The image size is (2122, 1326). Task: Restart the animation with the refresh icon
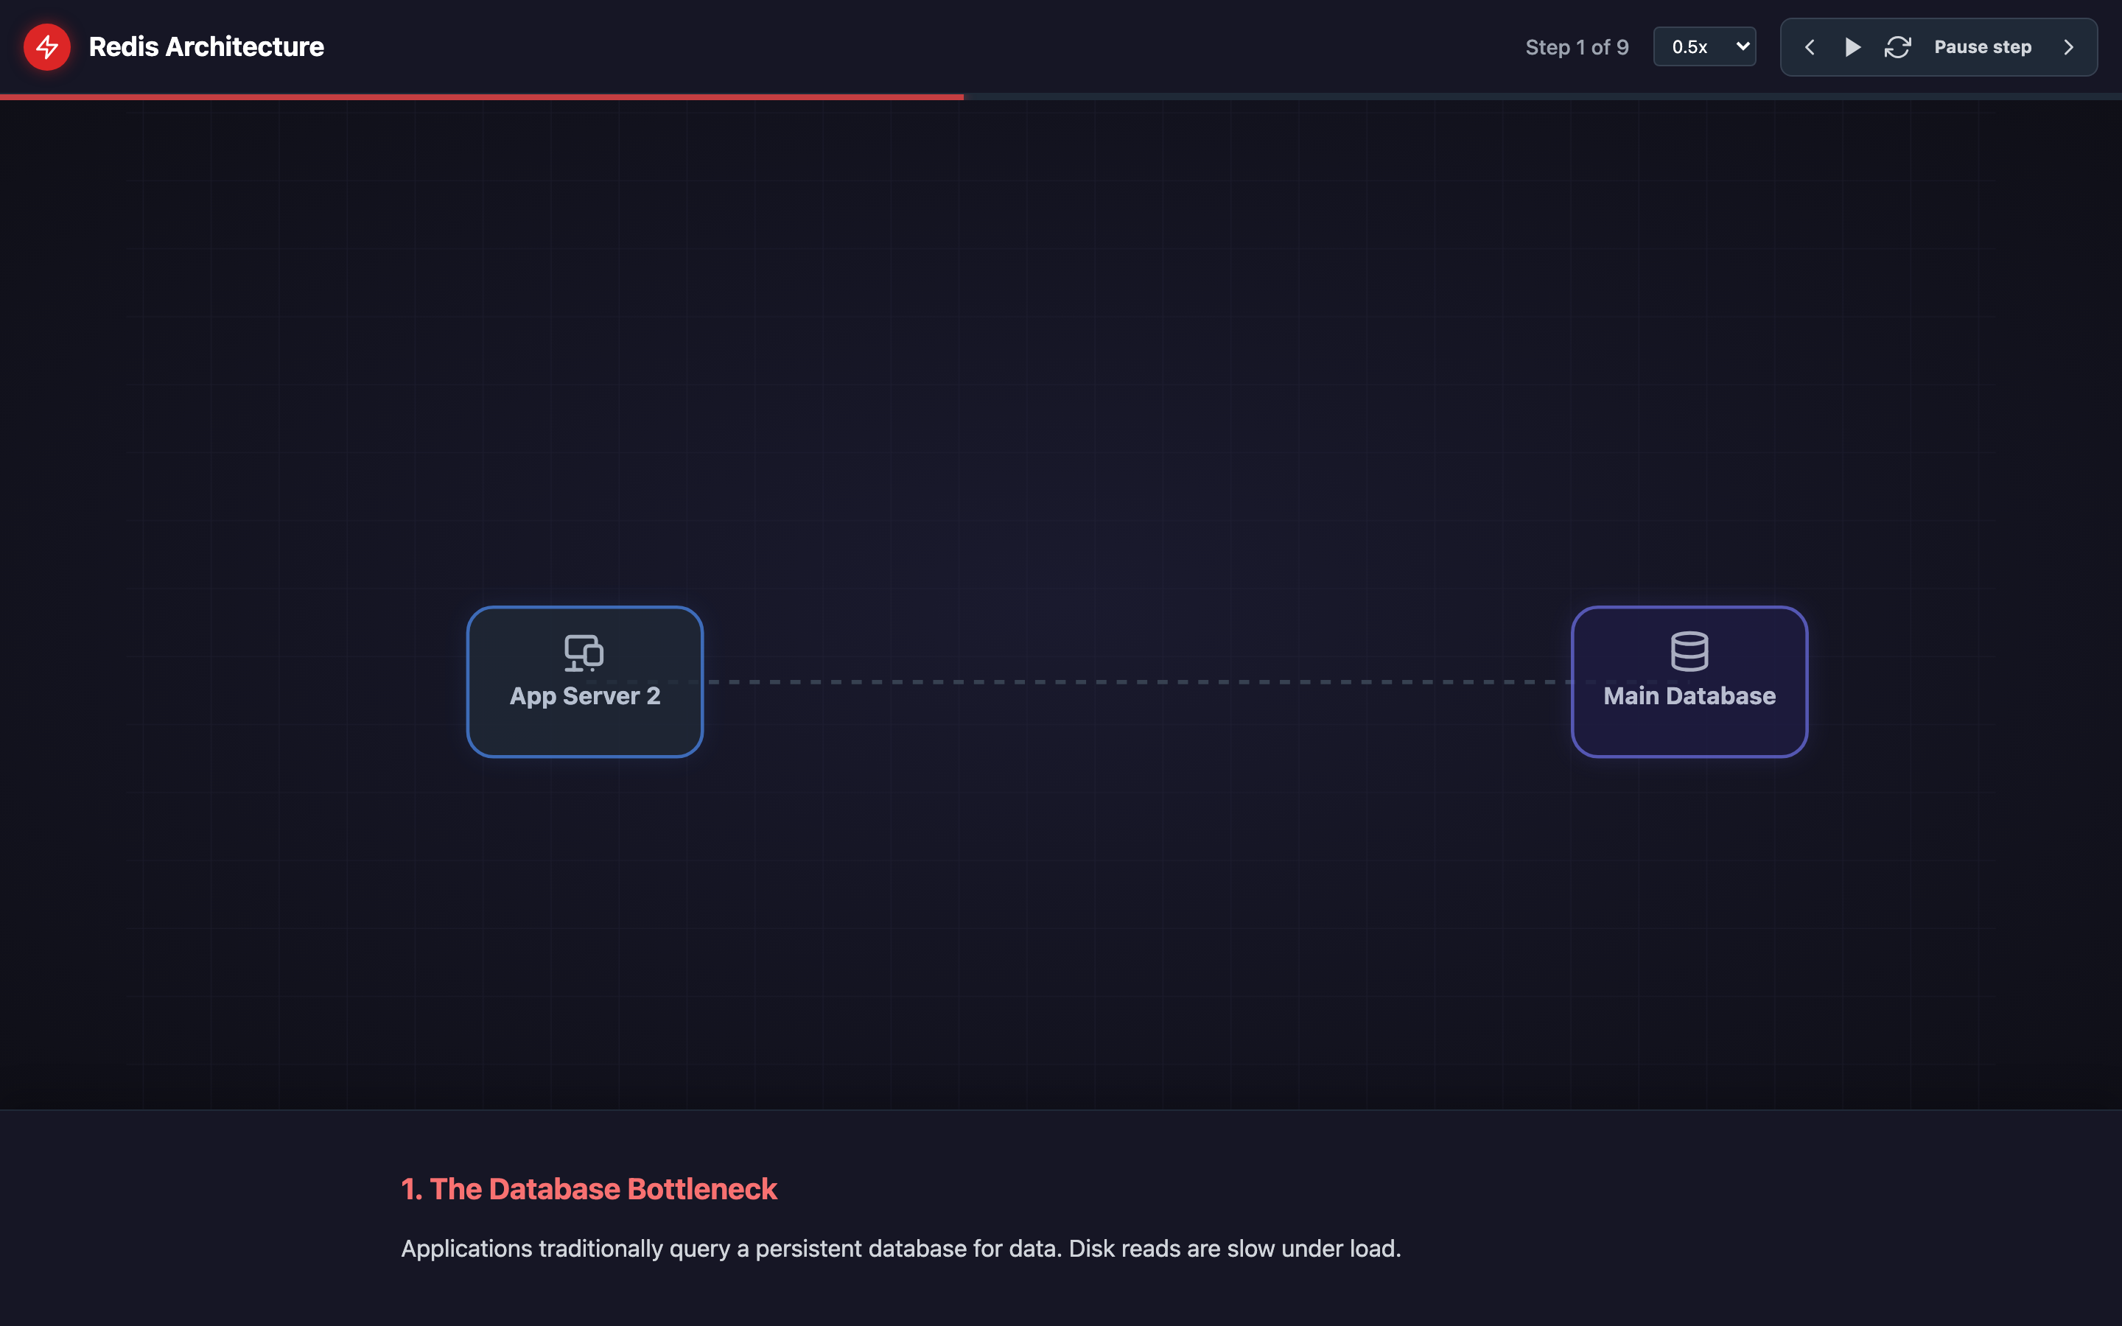(1897, 47)
